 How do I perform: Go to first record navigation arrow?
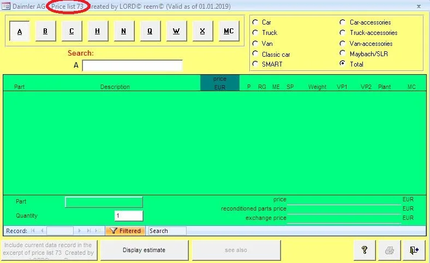click(x=33, y=231)
